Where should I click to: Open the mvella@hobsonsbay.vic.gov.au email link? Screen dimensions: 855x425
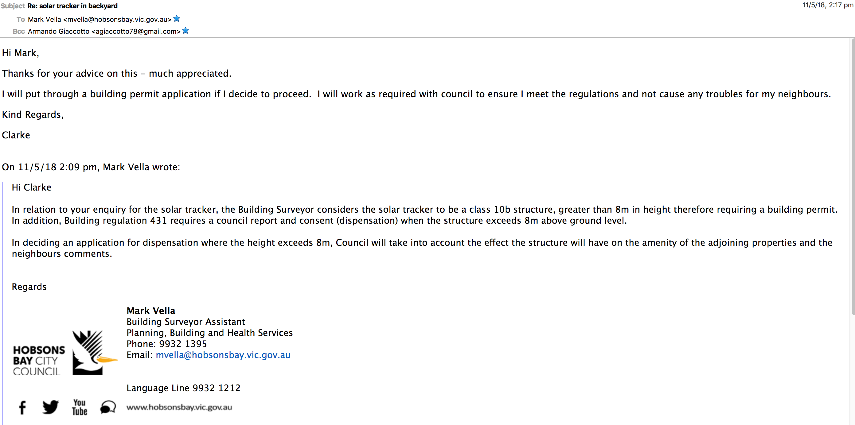click(223, 355)
